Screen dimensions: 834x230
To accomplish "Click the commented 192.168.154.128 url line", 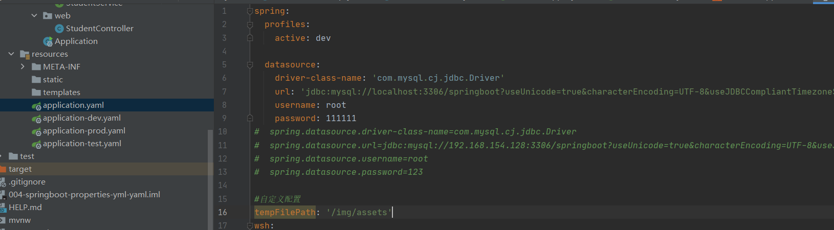I will pyautogui.click(x=544, y=146).
